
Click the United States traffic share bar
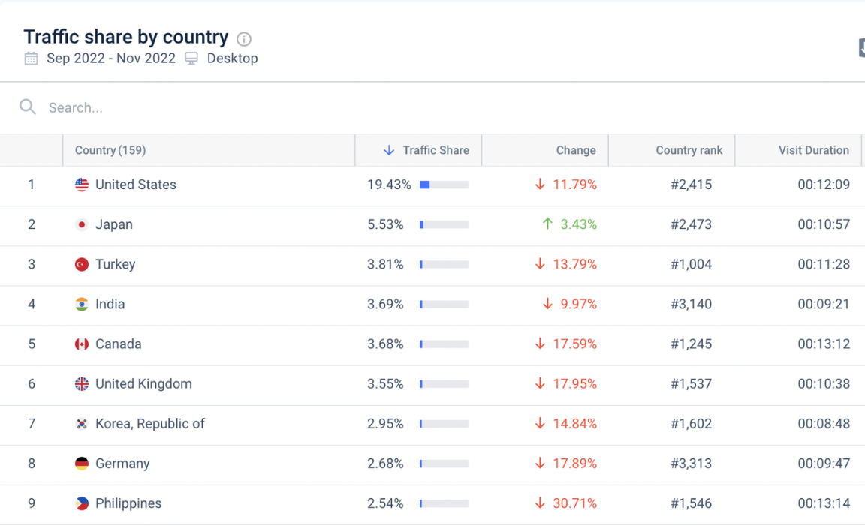[444, 185]
